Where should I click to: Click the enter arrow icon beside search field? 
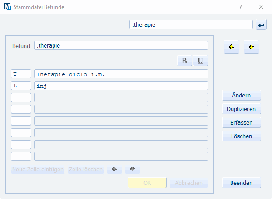point(261,25)
